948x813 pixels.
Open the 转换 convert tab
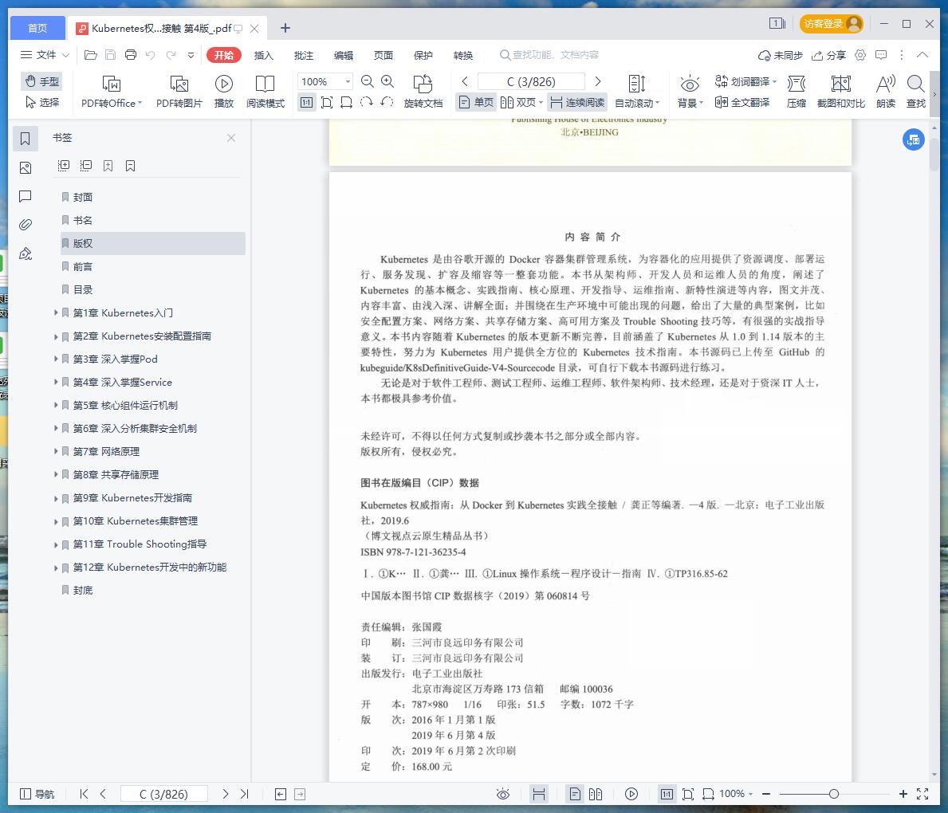(x=463, y=55)
